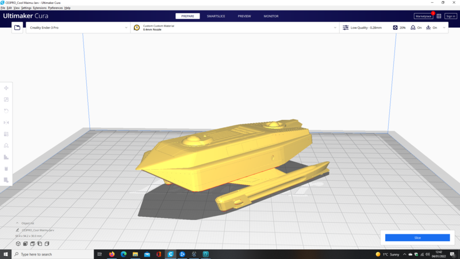This screenshot has height=259, width=460.
Task: Open the File menu
Action: [x=3, y=8]
